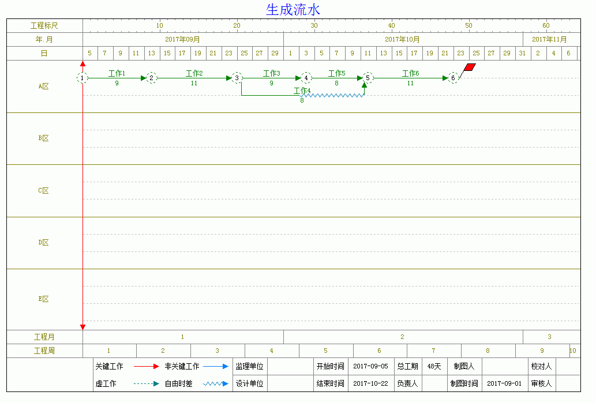
Task: Click the 工作4 task label
Action: point(302,91)
